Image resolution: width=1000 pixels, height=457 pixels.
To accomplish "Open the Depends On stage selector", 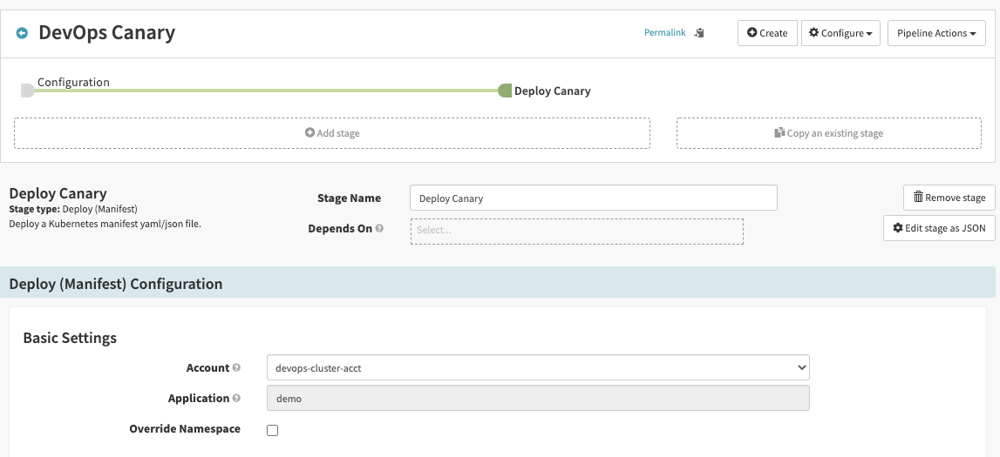I will (576, 231).
